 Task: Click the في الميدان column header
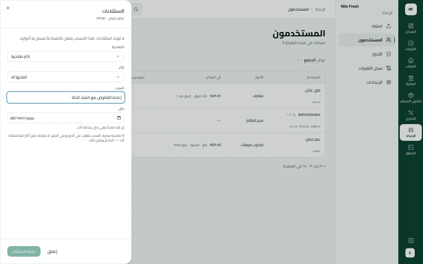pos(213,77)
